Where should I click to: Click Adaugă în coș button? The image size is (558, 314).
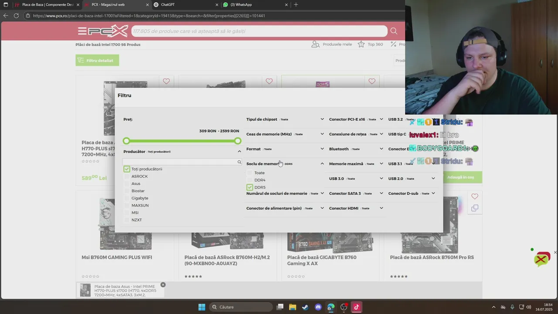(461, 177)
